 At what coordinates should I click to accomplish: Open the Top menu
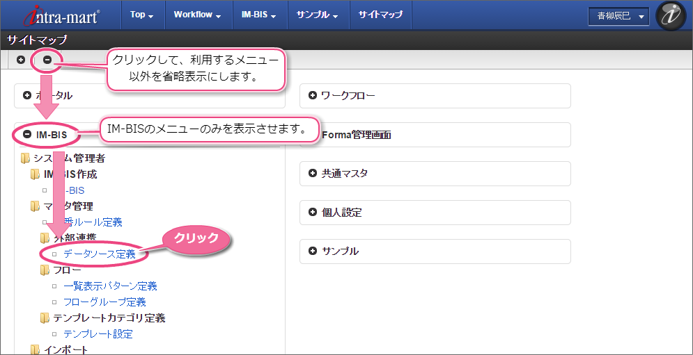click(x=142, y=15)
